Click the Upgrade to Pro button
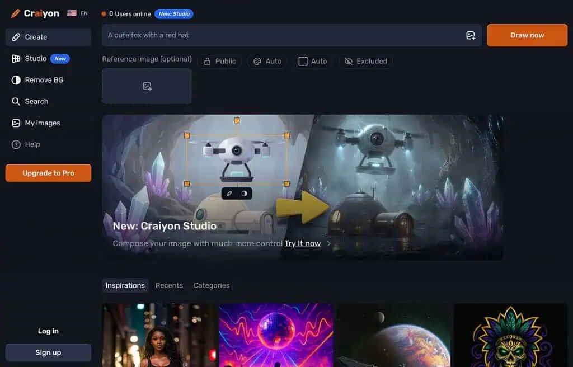Viewport: 573px width, 367px height. coord(48,173)
